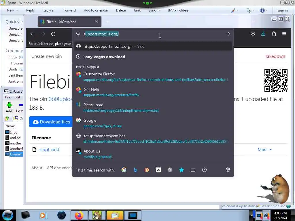
Task: Click Reply all in Live Mail toolbar
Action: [x=49, y=10]
